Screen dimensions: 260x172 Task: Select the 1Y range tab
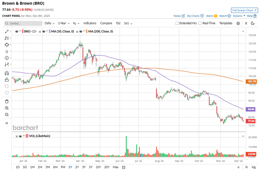70,167
